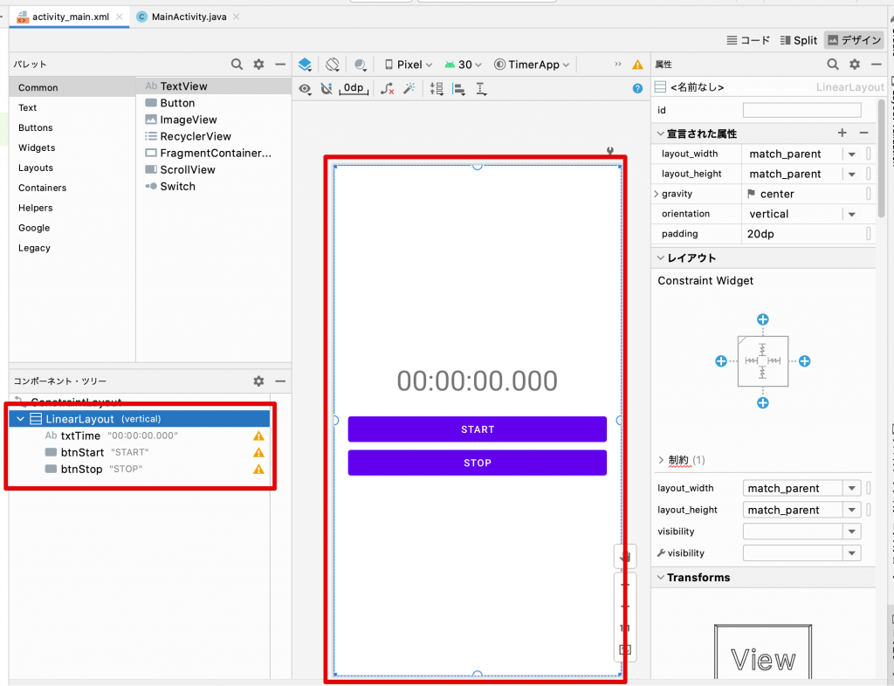The image size is (894, 686).
Task: Click the Clear All Constraints icon
Action: click(x=388, y=88)
